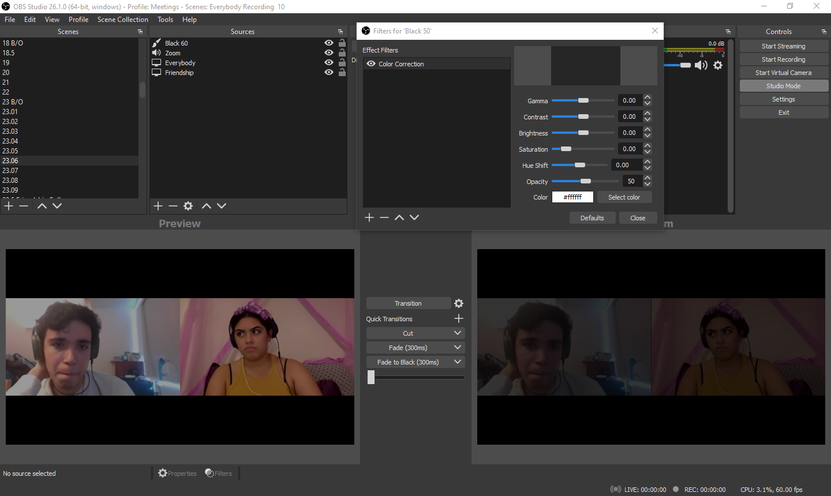Toggle lock on the Everybody source
The width and height of the screenshot is (831, 496).
tap(342, 62)
